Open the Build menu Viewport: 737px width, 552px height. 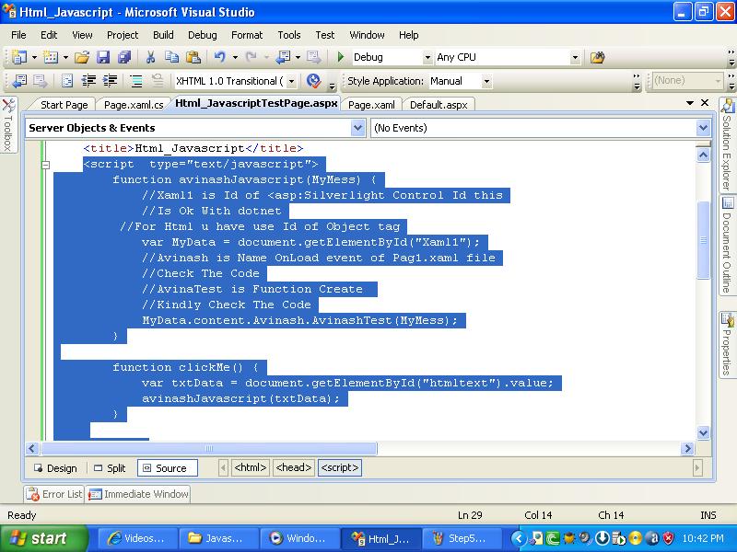pos(163,35)
